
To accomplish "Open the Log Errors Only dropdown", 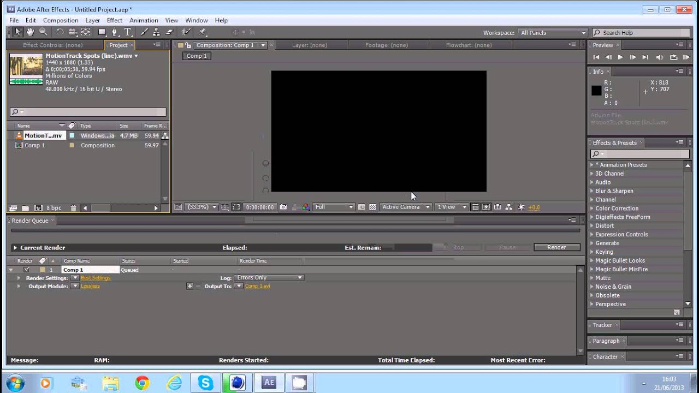I will click(269, 278).
